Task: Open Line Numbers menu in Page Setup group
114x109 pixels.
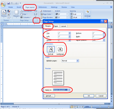Action: (x=36, y=14)
